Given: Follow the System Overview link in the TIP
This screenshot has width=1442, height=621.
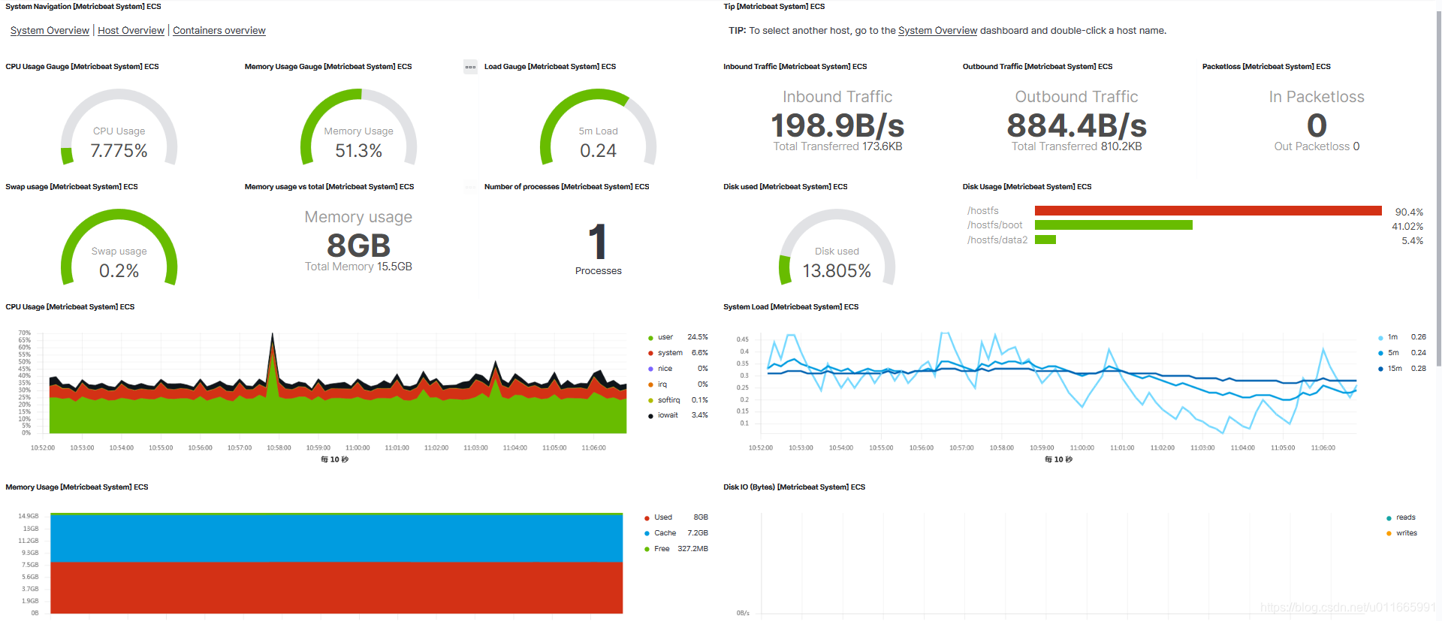Looking at the screenshot, I should (x=937, y=31).
